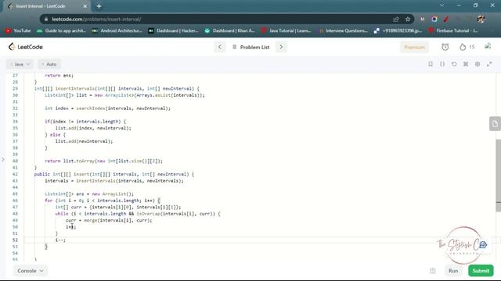Viewport: 501px width, 281px height.
Task: Click line number 46 in gutter
Action: click(15, 201)
